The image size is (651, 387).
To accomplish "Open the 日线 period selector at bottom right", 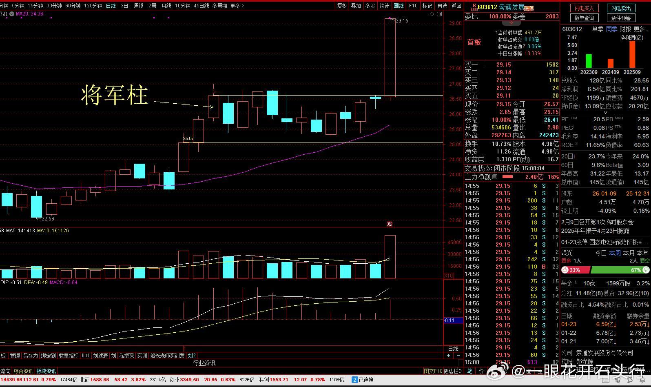I will click(x=453, y=349).
